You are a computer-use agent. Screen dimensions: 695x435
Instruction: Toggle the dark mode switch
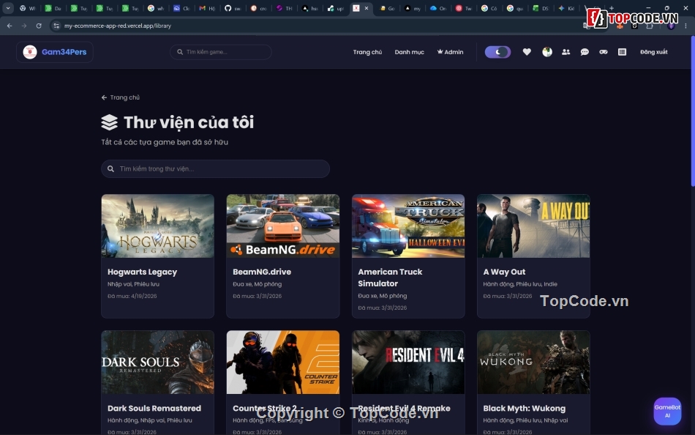pyautogui.click(x=497, y=52)
